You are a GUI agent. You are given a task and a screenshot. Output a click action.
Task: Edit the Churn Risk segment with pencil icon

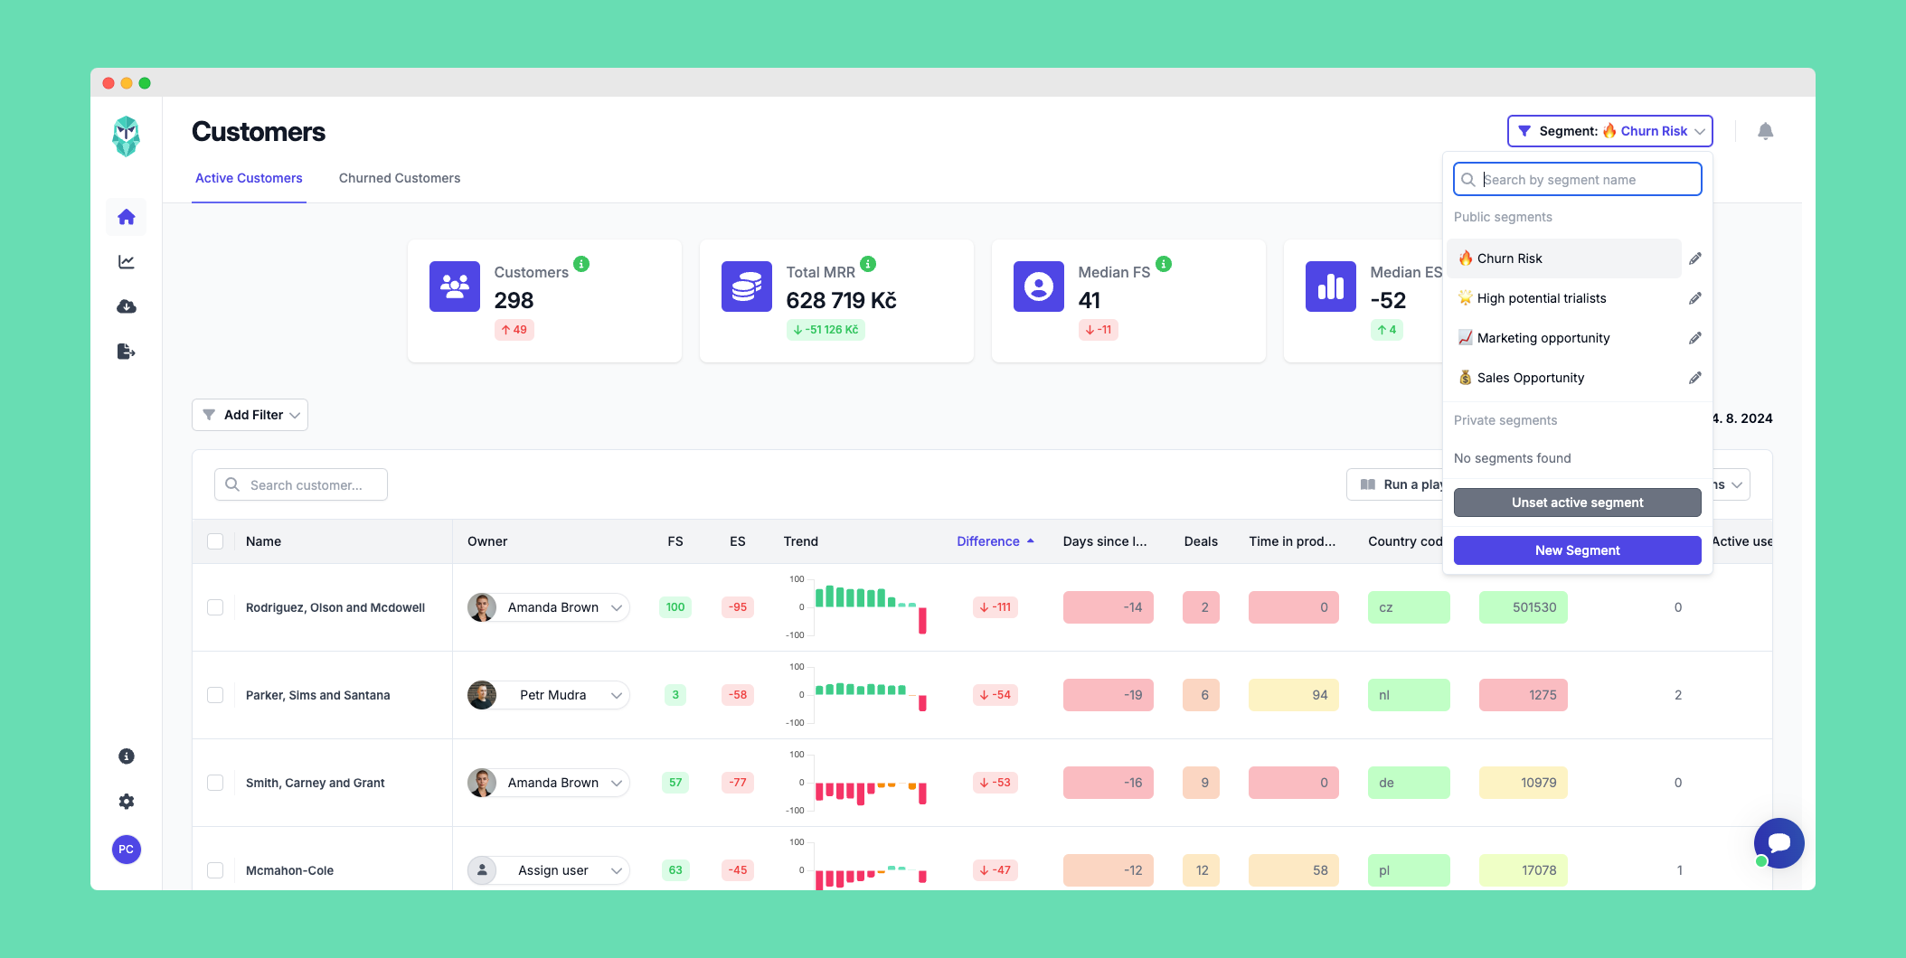click(1695, 258)
